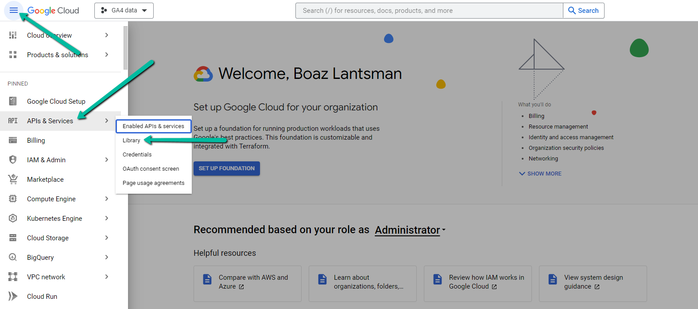Click the project icon in GA4 data selector
Screen dimensions: 698x309
click(104, 10)
